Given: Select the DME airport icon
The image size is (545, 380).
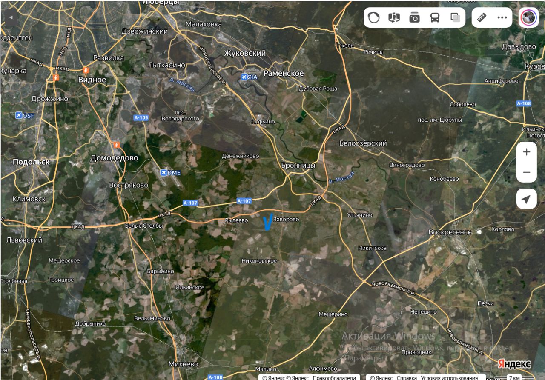Looking at the screenshot, I should pos(164,172).
